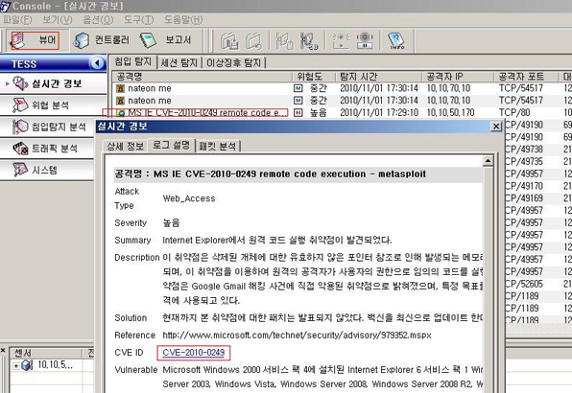Image resolution: width=572 pixels, height=393 pixels.
Task: Click the Web_Access attack type value
Action: click(x=189, y=198)
